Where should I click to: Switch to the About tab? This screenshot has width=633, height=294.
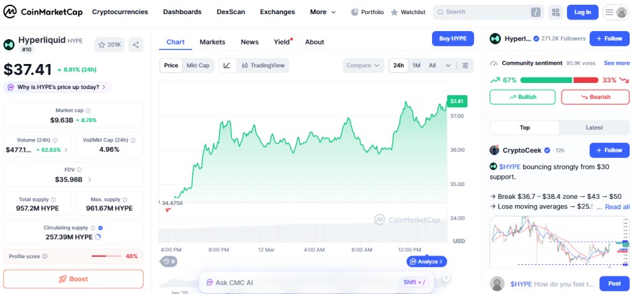[315, 42]
